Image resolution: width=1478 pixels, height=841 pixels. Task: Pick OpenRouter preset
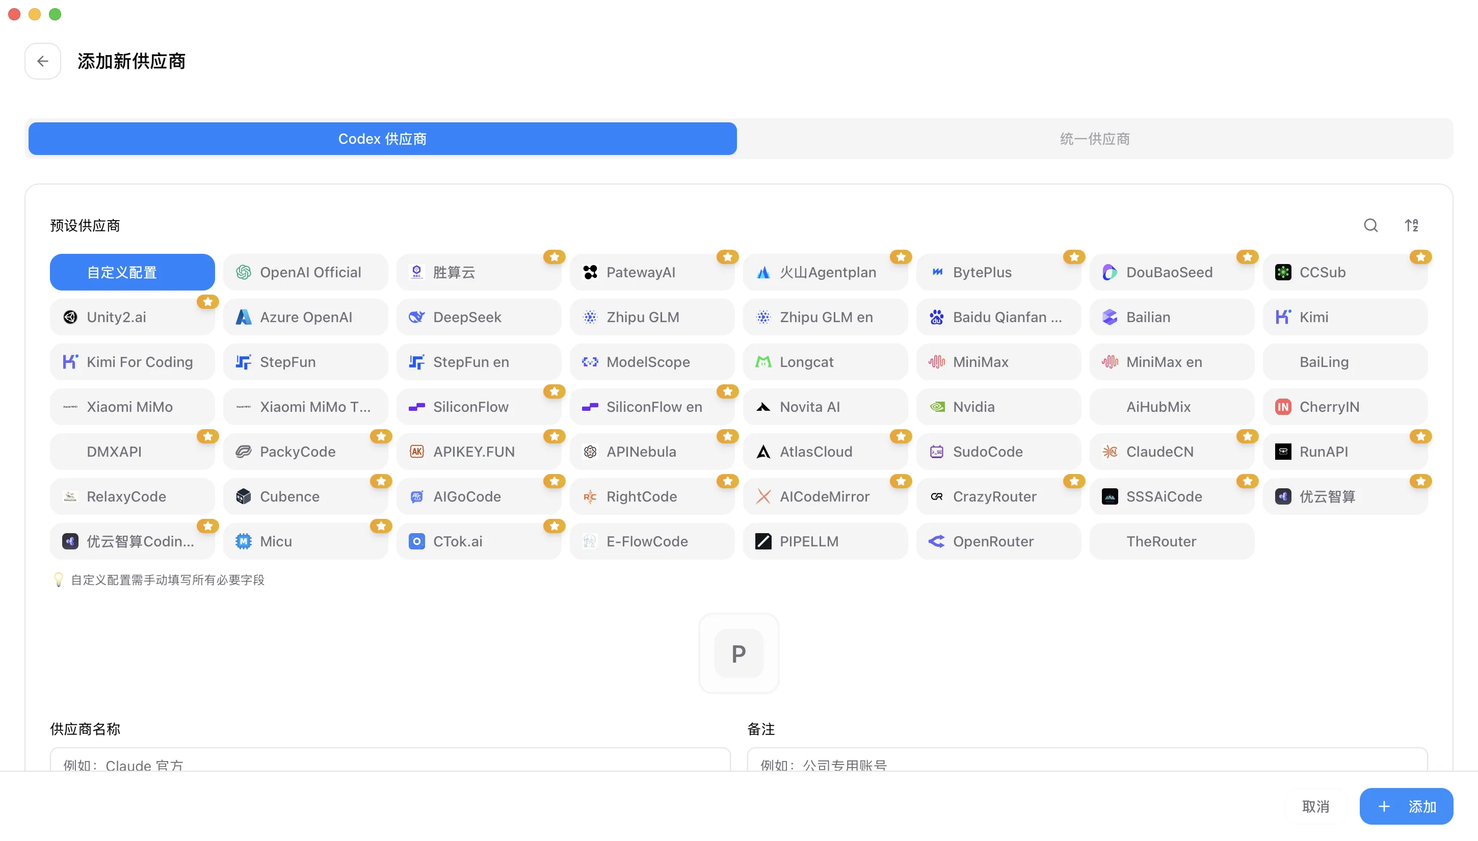click(998, 541)
